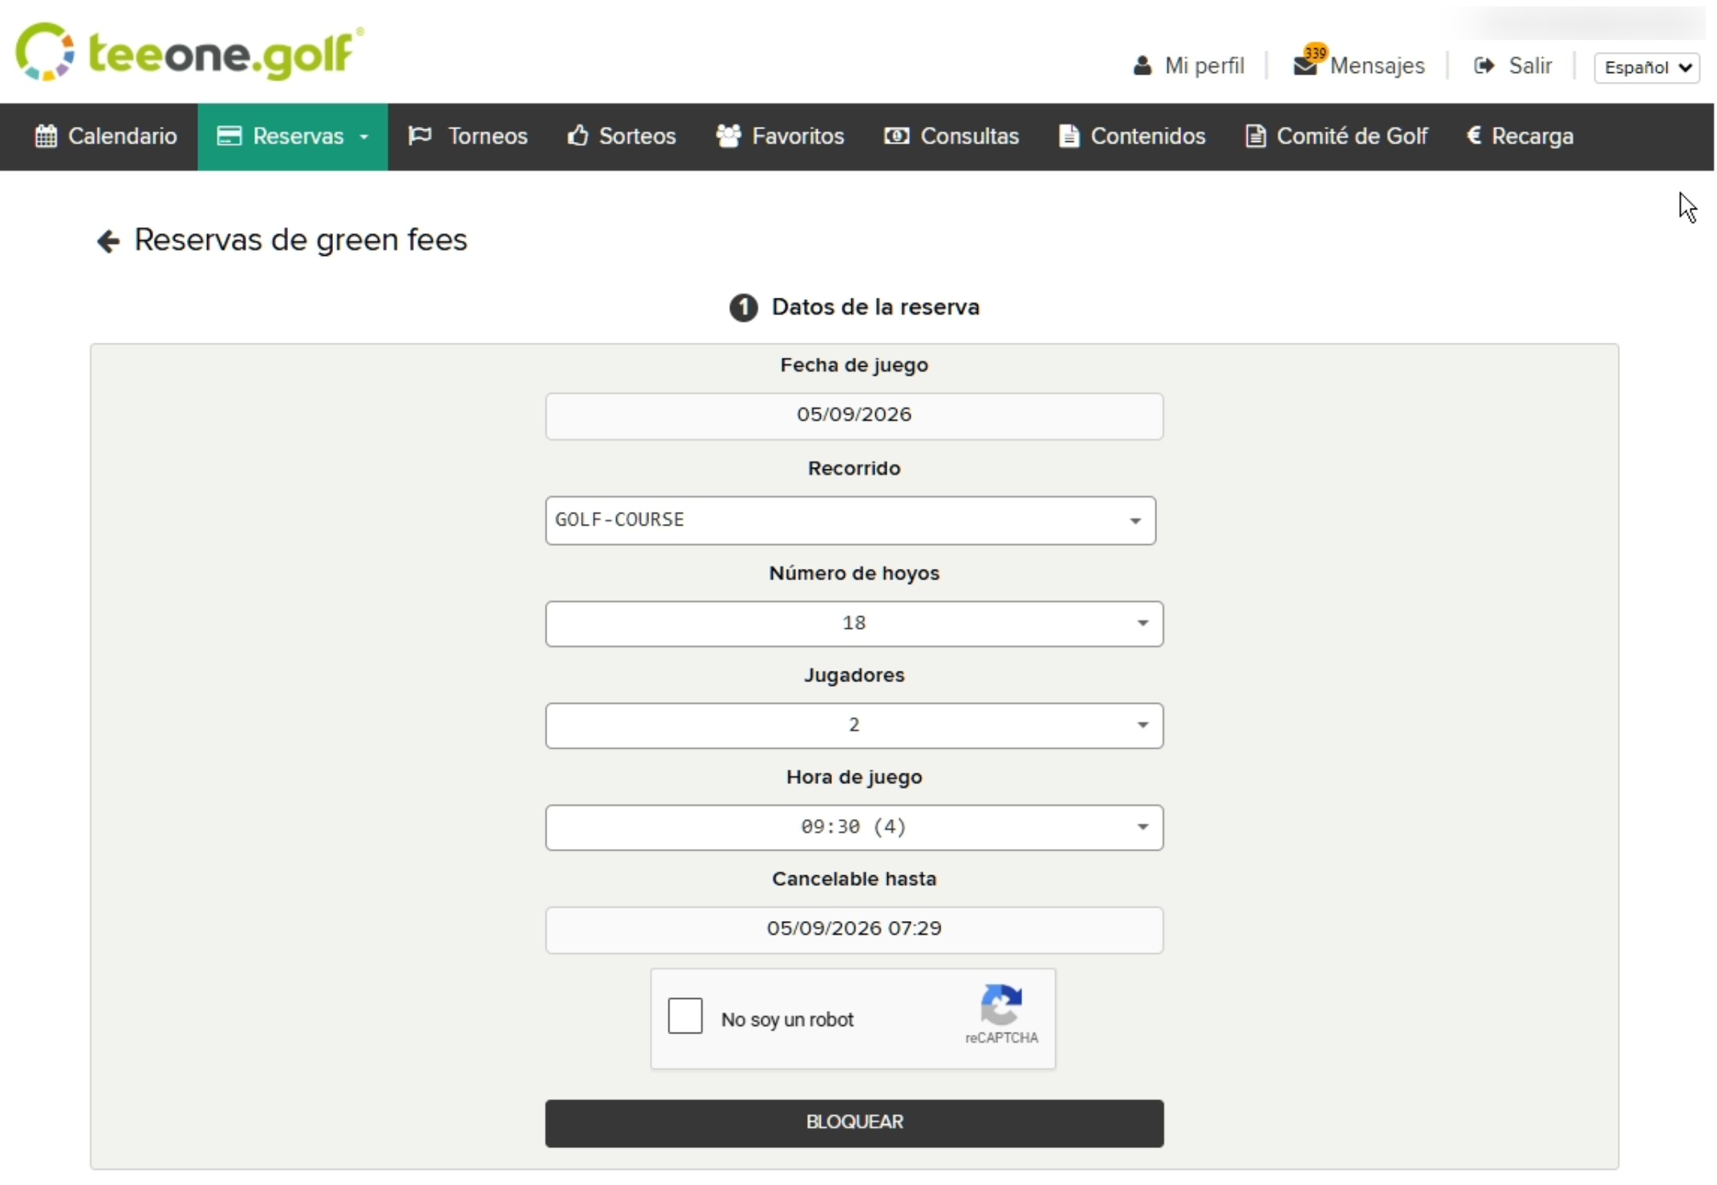This screenshot has width=1717, height=1185.
Task: Click the Recorrido label
Action: coord(854,469)
